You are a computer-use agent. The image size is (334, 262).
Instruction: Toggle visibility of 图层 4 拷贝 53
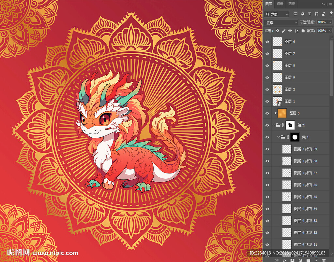point(267,221)
